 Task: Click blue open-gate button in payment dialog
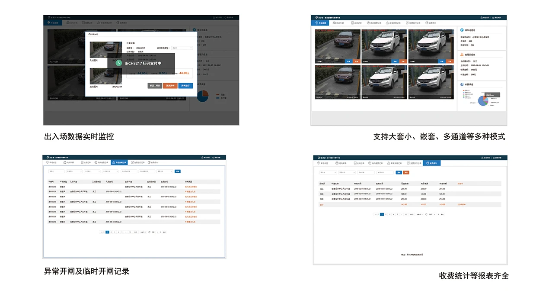tap(185, 86)
